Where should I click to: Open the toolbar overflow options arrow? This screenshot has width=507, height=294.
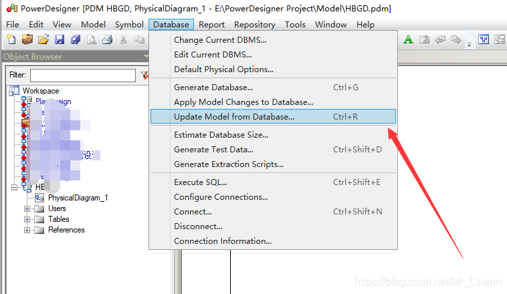tap(469, 45)
